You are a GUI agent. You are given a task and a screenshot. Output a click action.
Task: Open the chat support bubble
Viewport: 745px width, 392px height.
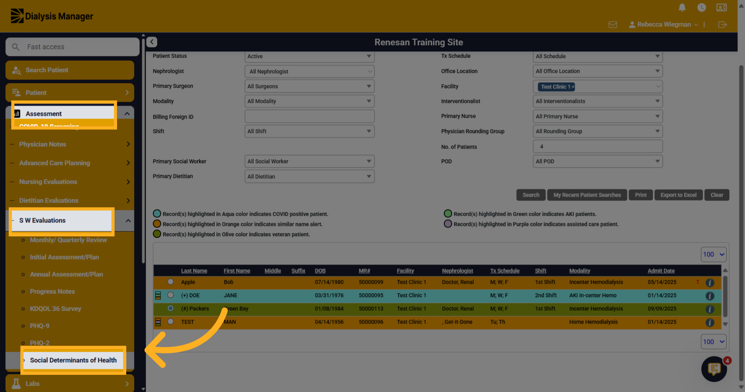[x=714, y=369]
